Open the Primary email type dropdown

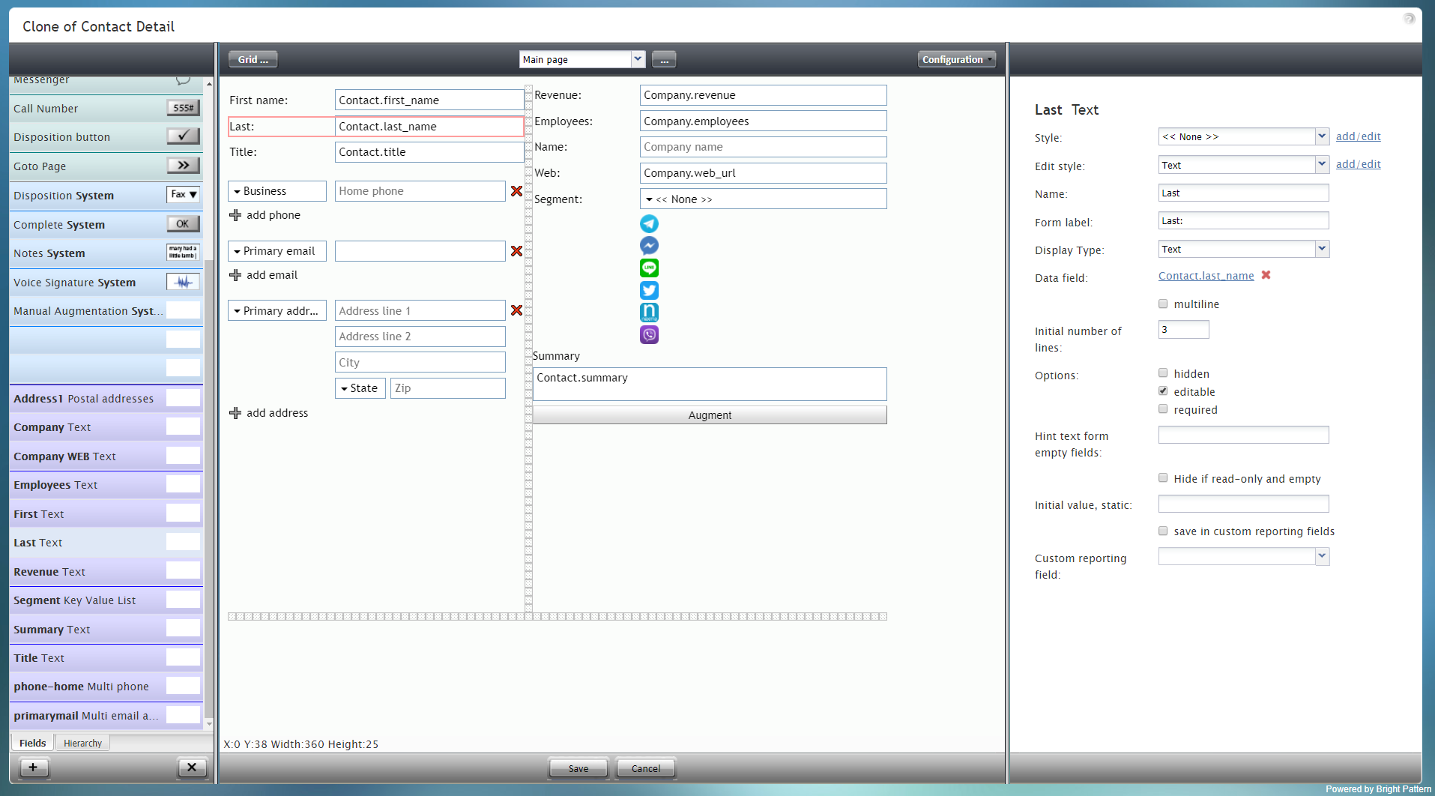click(277, 251)
